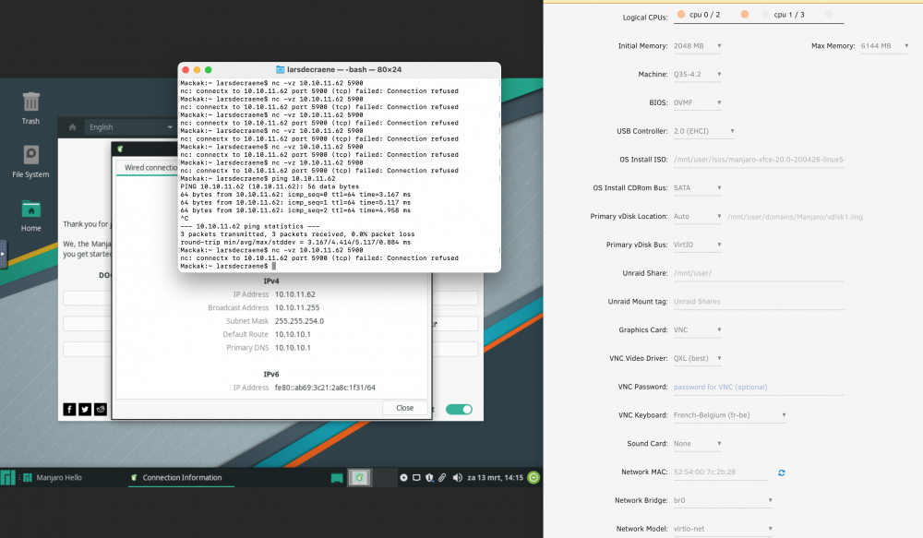Screen dimensions: 923x538
Task: Open the Network Model virtio-net dropdown
Action: point(723,529)
